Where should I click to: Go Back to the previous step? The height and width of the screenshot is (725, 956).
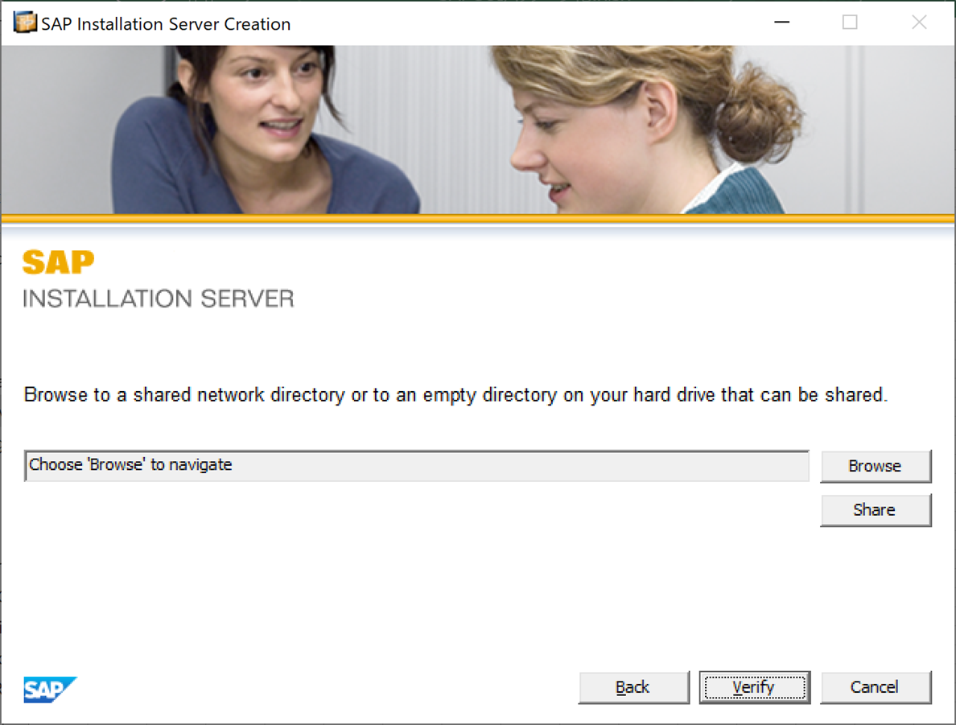633,688
